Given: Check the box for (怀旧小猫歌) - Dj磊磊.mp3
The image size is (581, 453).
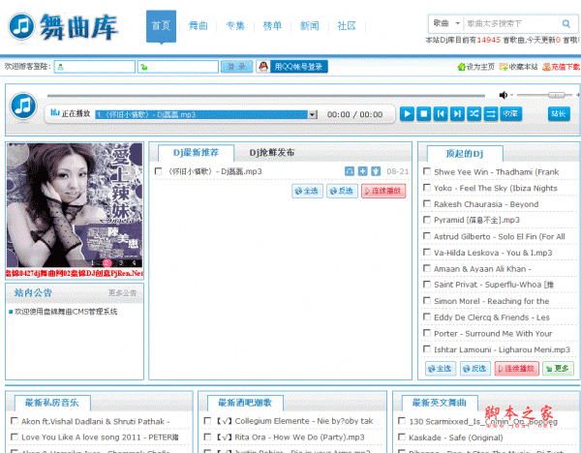Looking at the screenshot, I should pyautogui.click(x=158, y=171).
